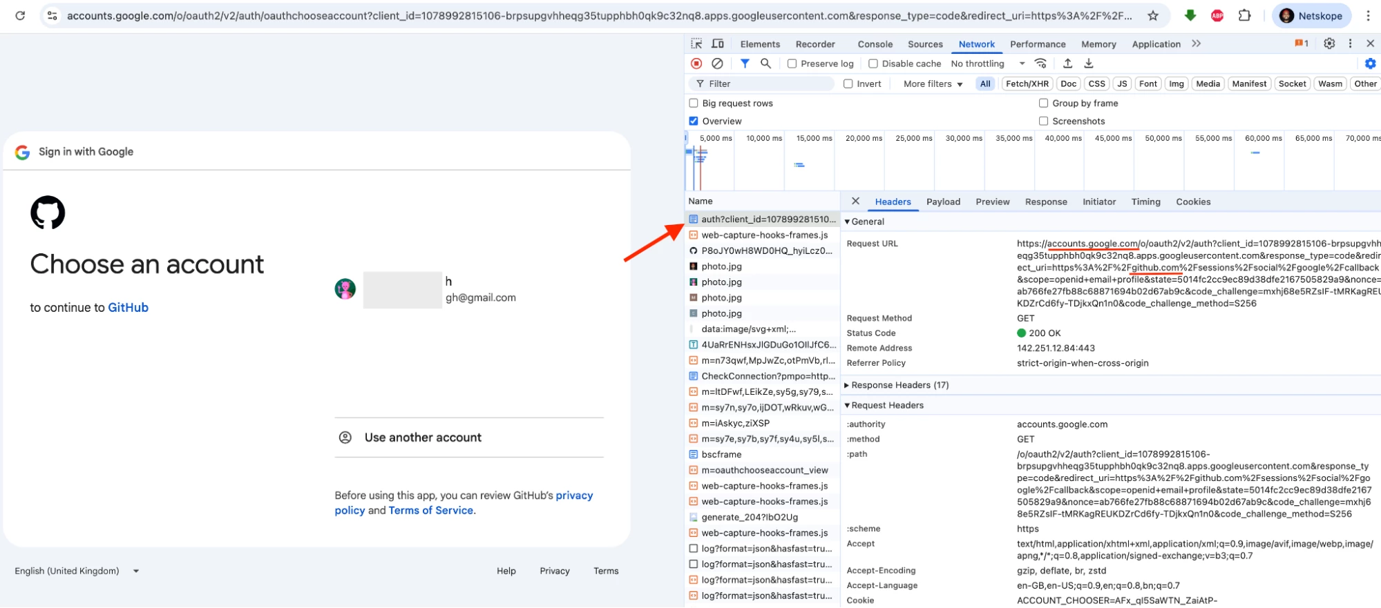
Task: Filter requests by Doc type
Action: pyautogui.click(x=1068, y=84)
